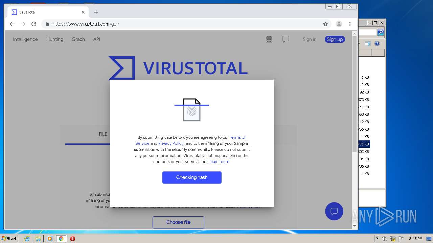Open the view dropdown arrow in background window
The width and height of the screenshot is (433, 243).
pyautogui.click(x=360, y=44)
